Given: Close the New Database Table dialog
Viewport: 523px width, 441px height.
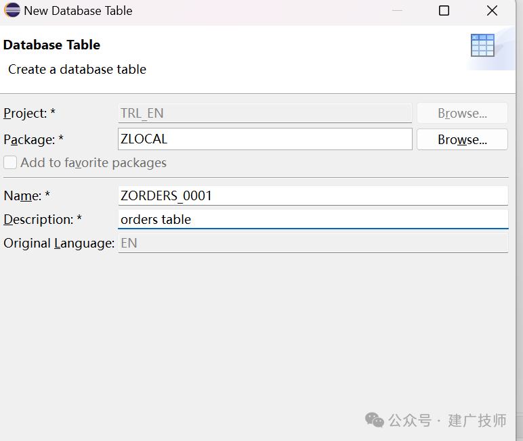Looking at the screenshot, I should click(492, 11).
